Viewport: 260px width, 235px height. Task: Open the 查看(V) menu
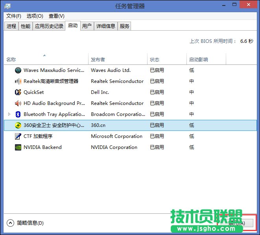coord(56,16)
